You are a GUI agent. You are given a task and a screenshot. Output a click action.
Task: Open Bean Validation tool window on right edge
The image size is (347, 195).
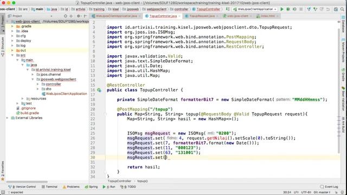[343, 98]
